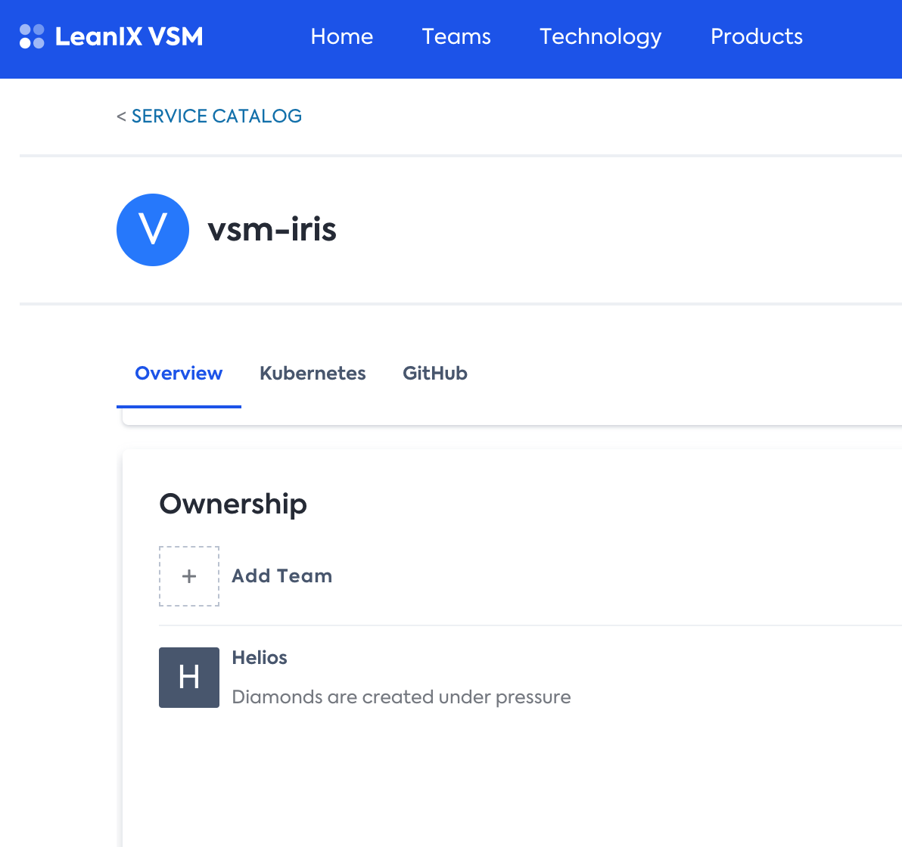The height and width of the screenshot is (847, 902).
Task: Switch to the Overview tab
Action: coord(179,373)
